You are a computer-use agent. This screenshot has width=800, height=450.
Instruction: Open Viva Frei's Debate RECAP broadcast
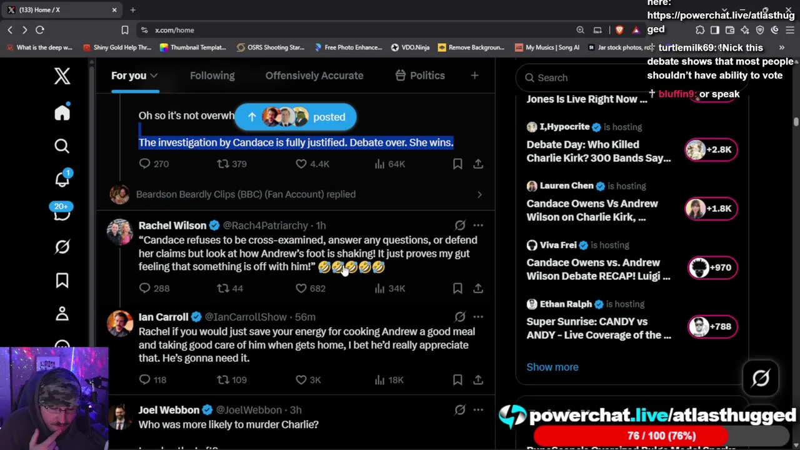(598, 269)
